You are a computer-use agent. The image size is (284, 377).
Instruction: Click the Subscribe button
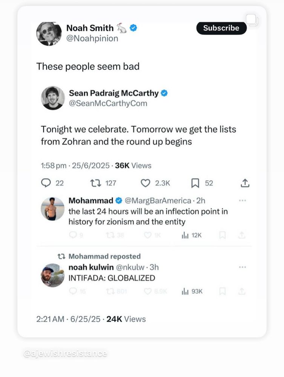click(x=221, y=28)
